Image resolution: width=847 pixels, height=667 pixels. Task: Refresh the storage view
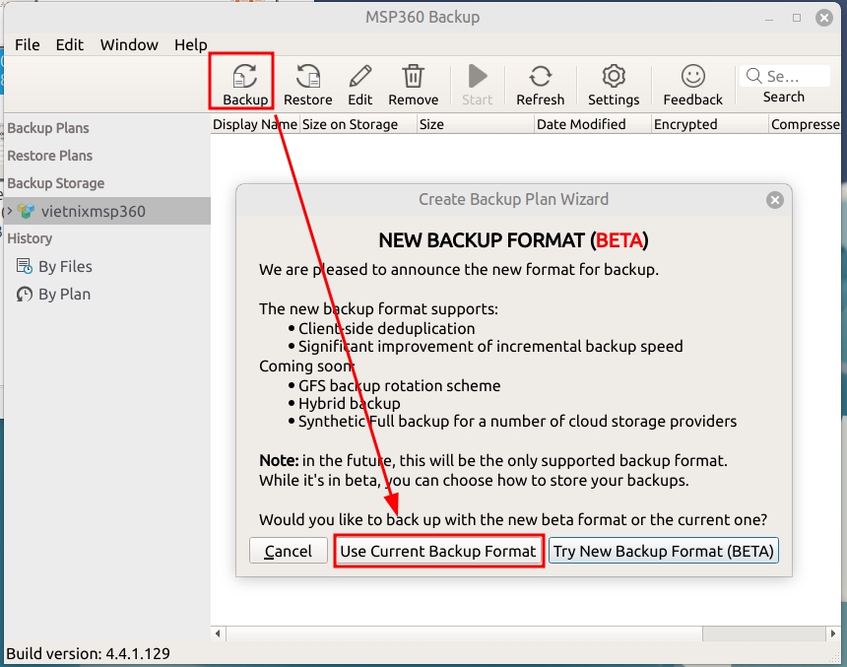tap(540, 83)
